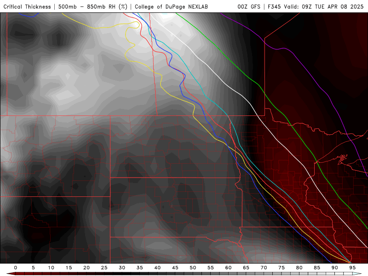368x276 pixels.
Task: Click the colorbar label "50"
Action: coord(193,268)
